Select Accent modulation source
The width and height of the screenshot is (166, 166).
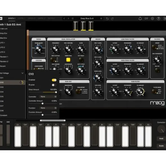[12, 66]
